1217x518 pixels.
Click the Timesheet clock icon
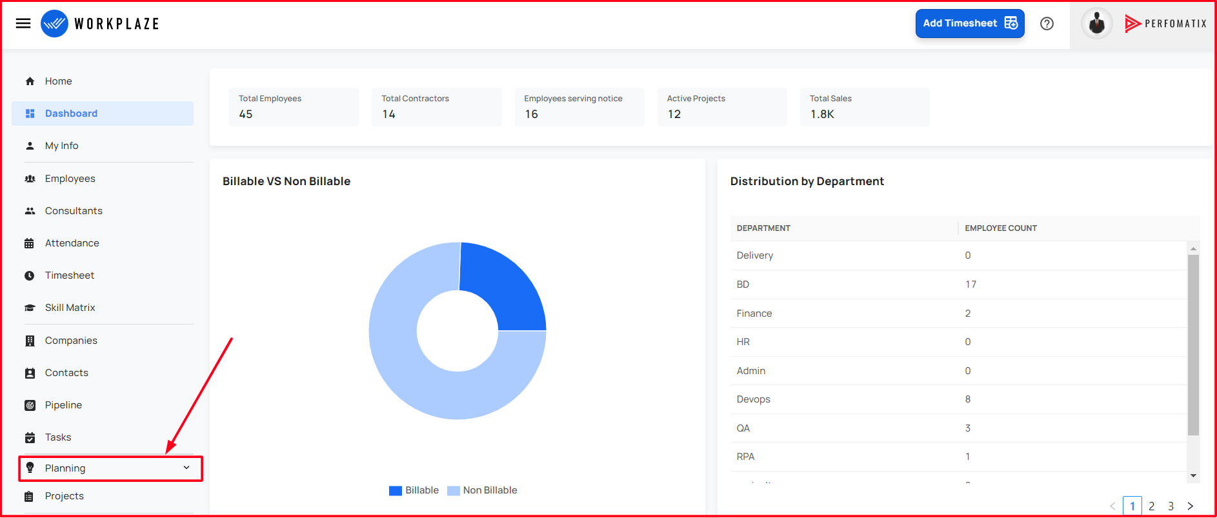tap(30, 275)
